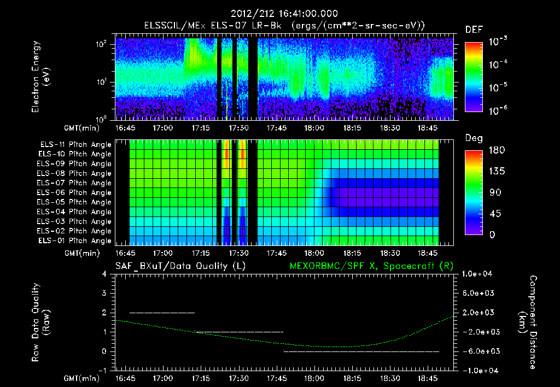Click the 10⁻³ value on DEF scale
Screen dimensions: 560x387
(498, 41)
